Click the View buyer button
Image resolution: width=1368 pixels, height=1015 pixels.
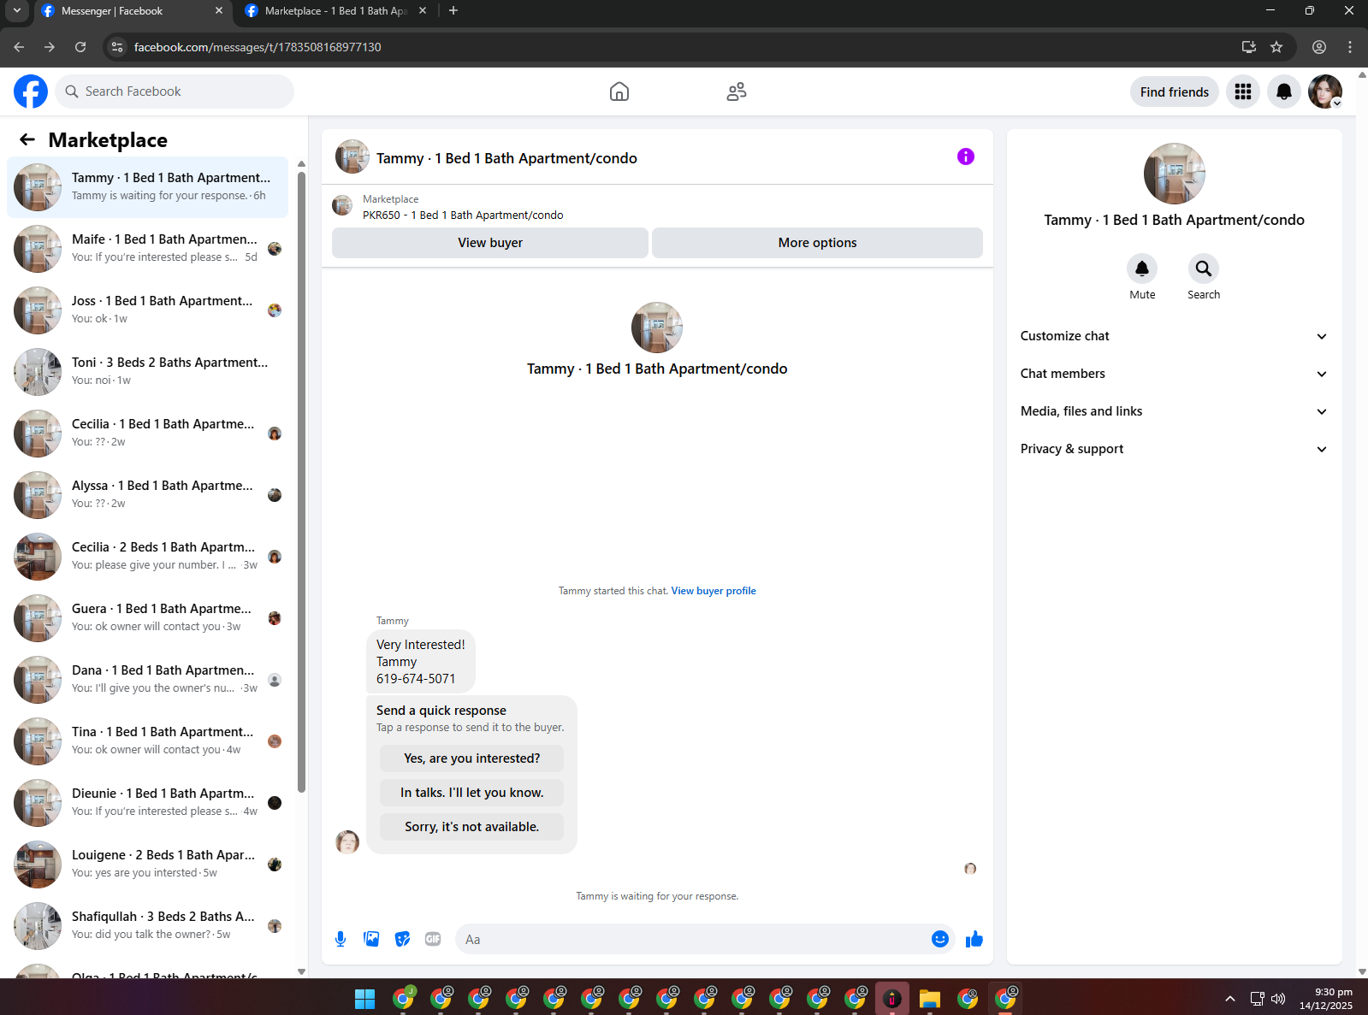(490, 243)
